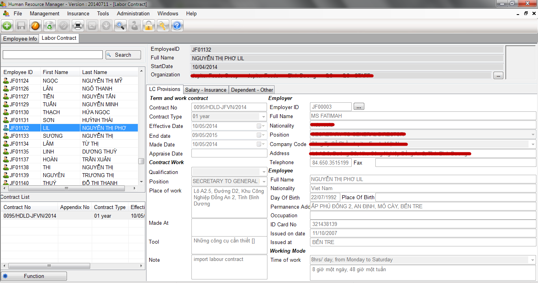This screenshot has width=538, height=283.
Task: Switch to the Employee Info tab
Action: pos(20,39)
